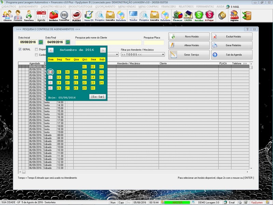Open the Fornece suppliers icon
The image size is (273, 205).
coord(18,16)
